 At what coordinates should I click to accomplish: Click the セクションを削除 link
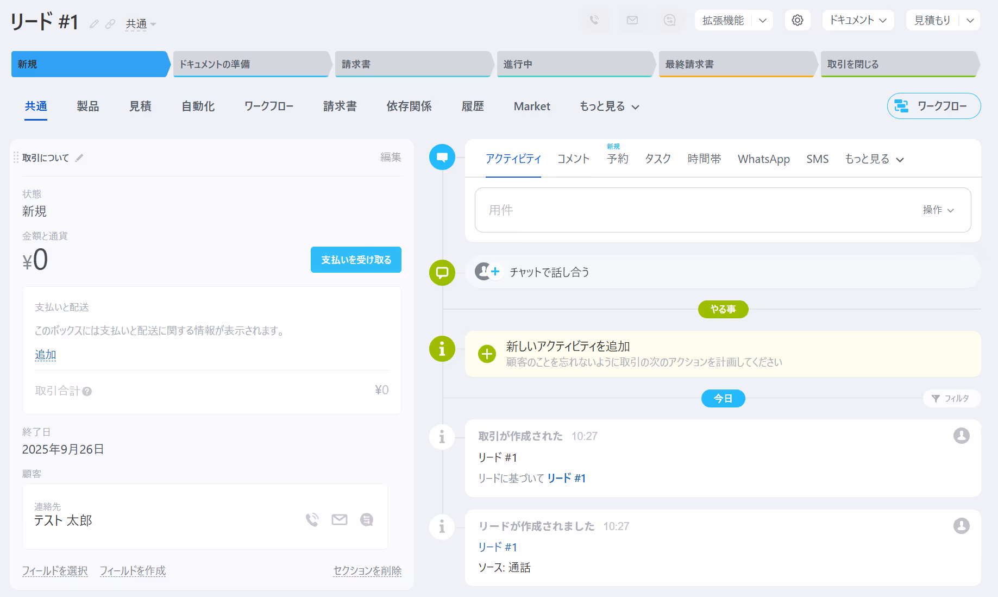pyautogui.click(x=367, y=571)
